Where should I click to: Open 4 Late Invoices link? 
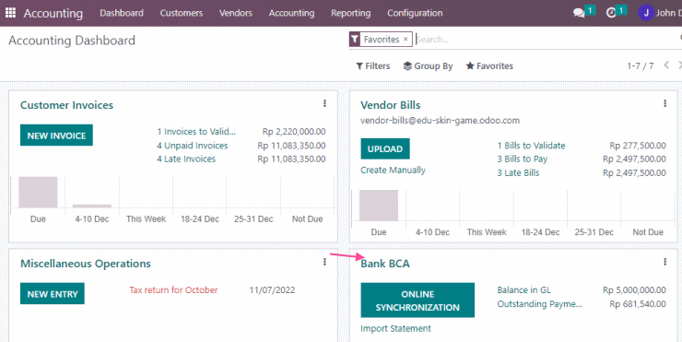(186, 159)
